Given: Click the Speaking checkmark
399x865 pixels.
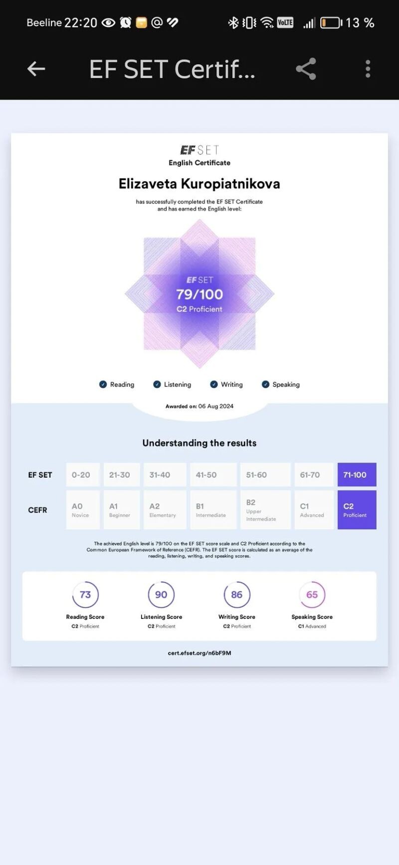Looking at the screenshot, I should point(265,384).
